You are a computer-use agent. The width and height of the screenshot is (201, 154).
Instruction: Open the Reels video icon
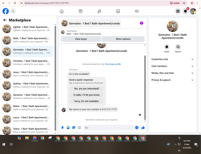pos(80,11)
